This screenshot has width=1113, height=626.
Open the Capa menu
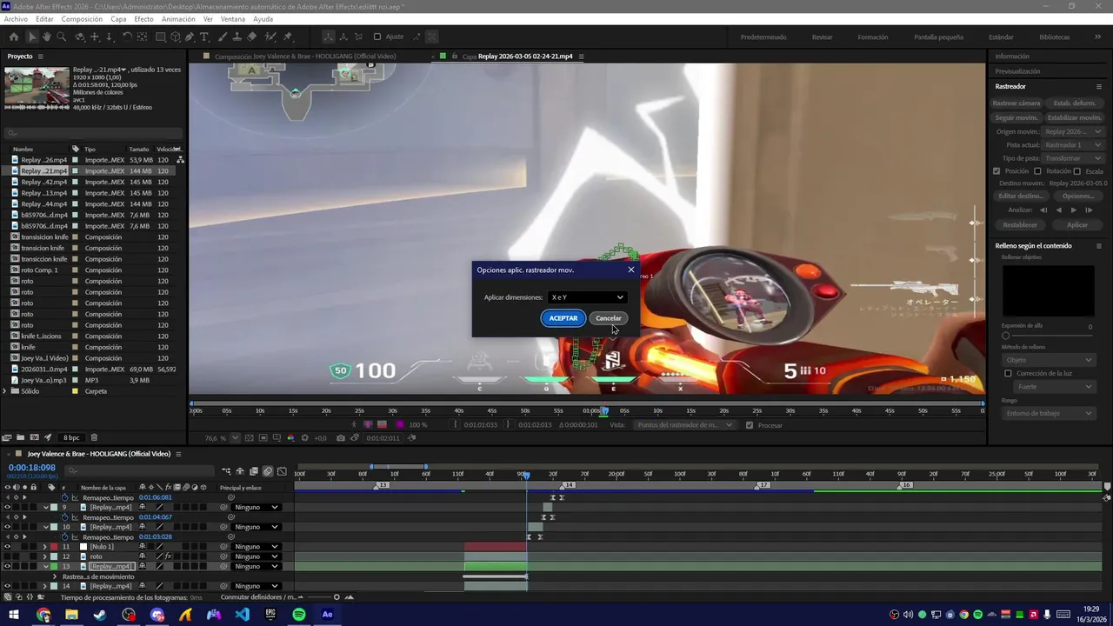point(118,19)
